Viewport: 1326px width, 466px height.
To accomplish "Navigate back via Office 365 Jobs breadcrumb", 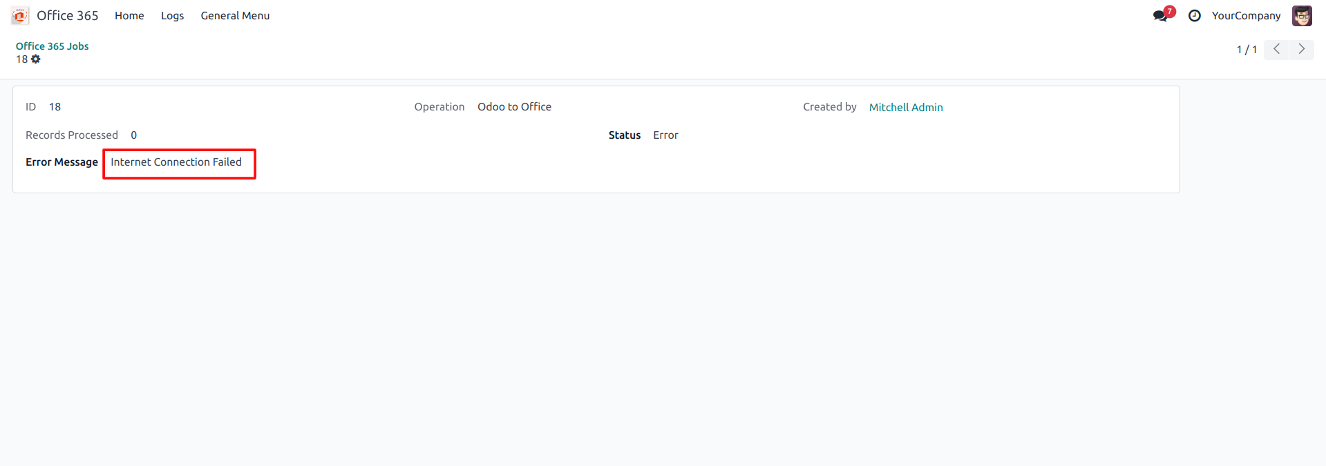I will [x=53, y=46].
